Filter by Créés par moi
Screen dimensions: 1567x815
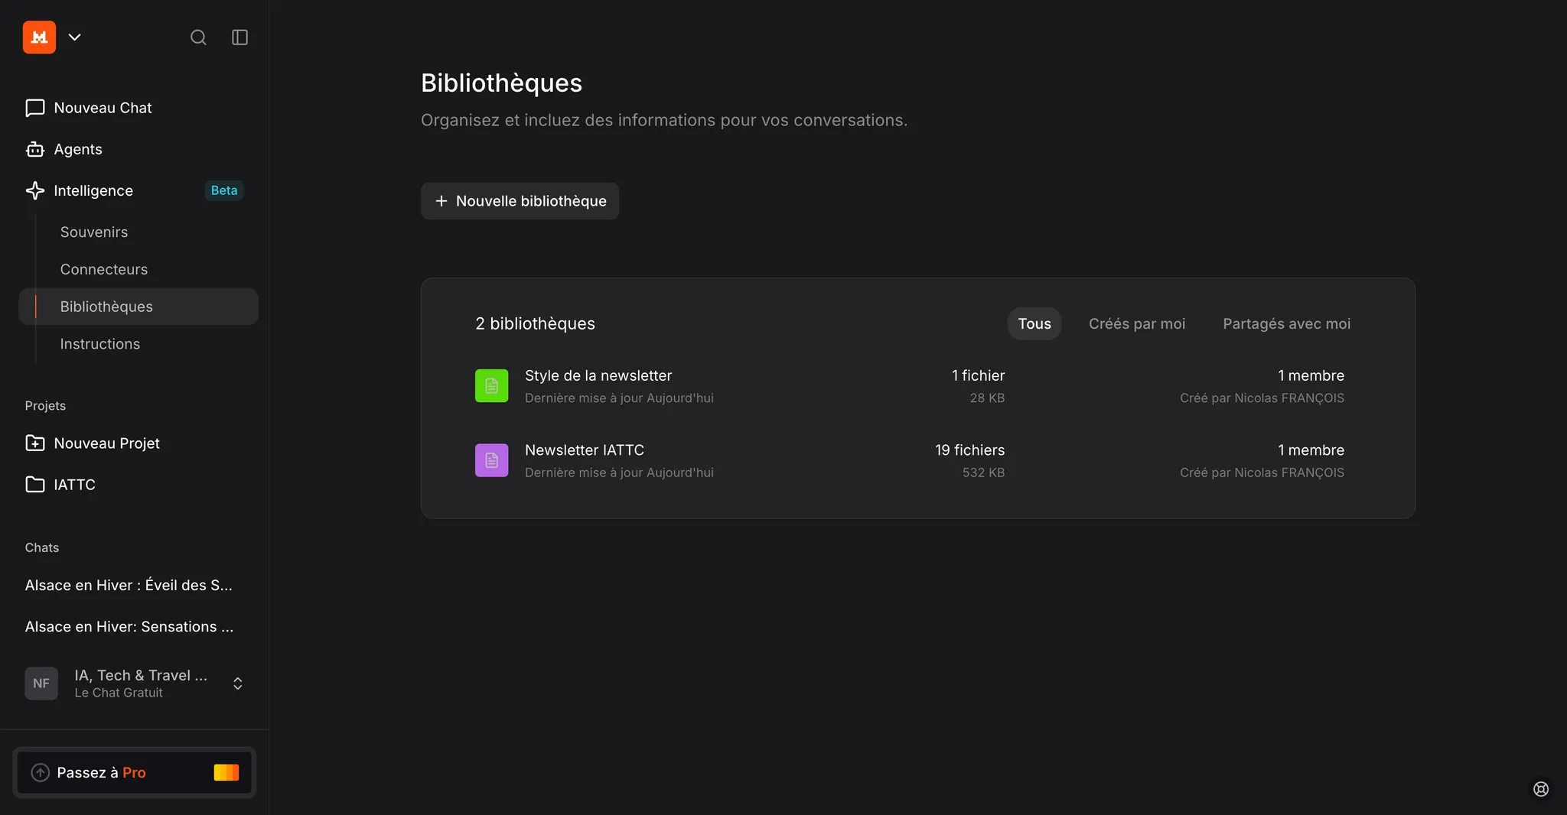(1136, 324)
